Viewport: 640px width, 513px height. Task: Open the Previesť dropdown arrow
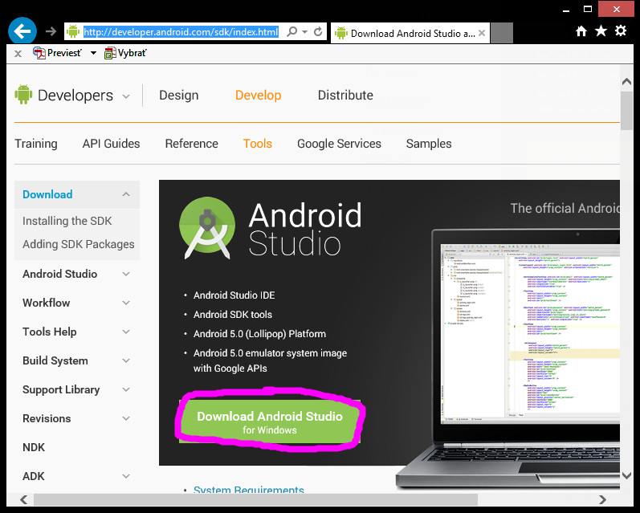93,53
